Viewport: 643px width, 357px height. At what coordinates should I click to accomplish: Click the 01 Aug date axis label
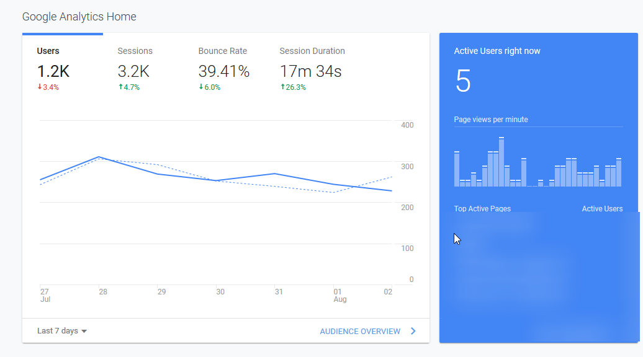(340, 296)
